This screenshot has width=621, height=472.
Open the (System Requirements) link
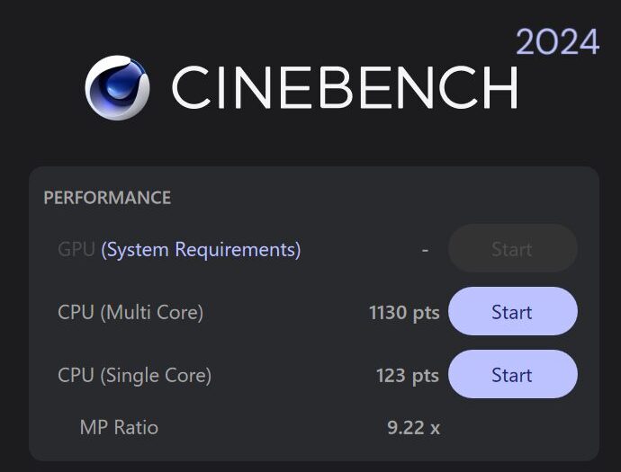[201, 250]
